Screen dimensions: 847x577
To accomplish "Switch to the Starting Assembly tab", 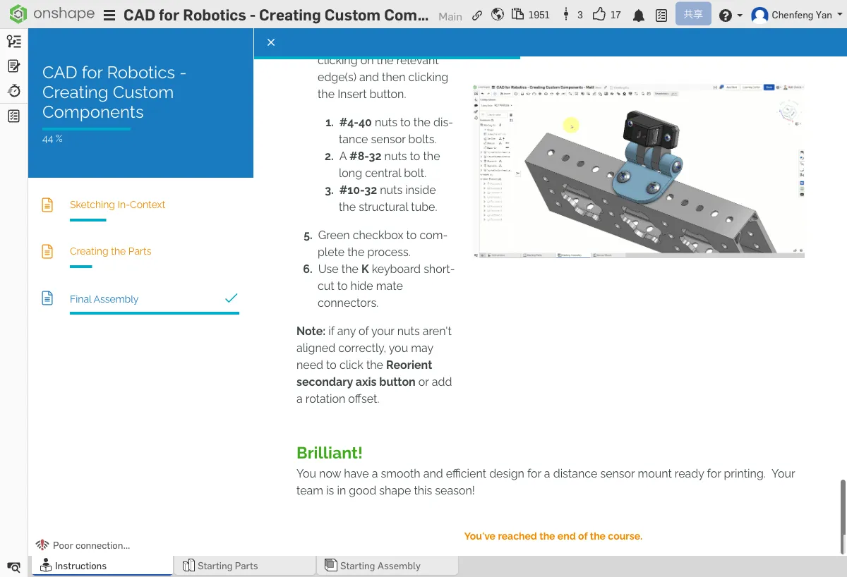I will tap(380, 566).
